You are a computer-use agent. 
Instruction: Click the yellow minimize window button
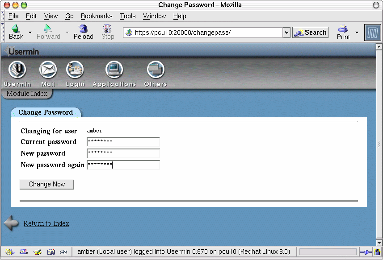[x=15, y=5]
